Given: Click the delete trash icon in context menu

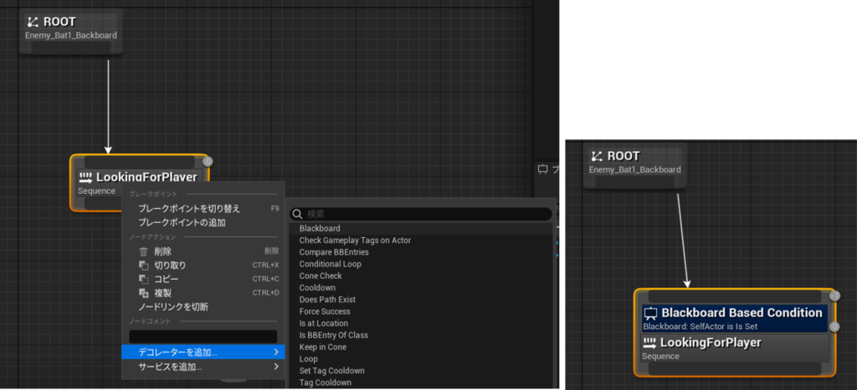Looking at the screenshot, I should [x=143, y=251].
